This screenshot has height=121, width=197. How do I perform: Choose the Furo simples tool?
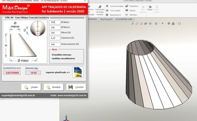click(x=113, y=11)
